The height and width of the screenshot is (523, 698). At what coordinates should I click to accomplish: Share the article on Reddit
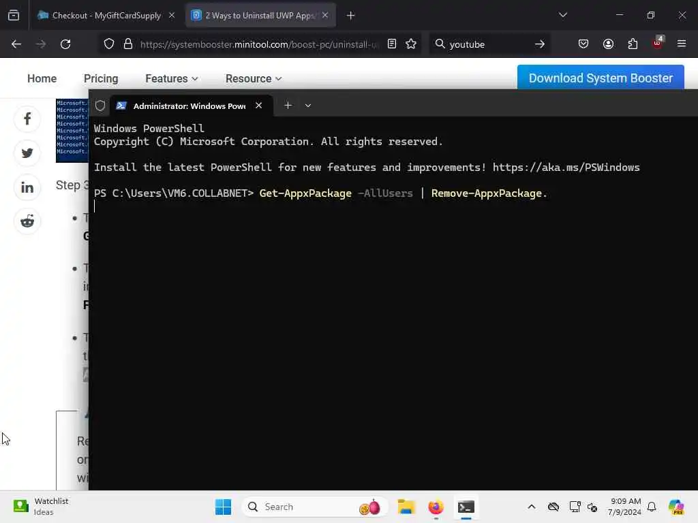(27, 221)
